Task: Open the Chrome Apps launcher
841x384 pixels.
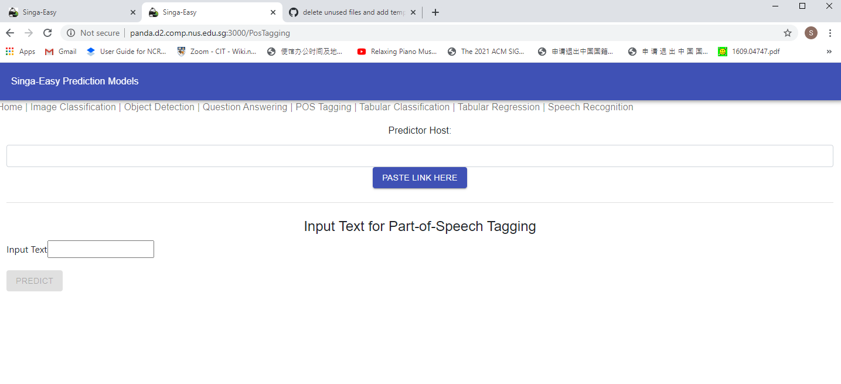Action: coord(9,52)
